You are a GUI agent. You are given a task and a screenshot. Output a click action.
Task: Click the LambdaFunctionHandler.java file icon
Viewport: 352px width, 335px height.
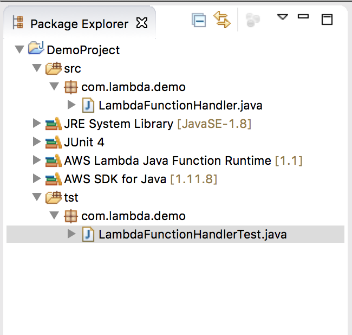pos(88,105)
